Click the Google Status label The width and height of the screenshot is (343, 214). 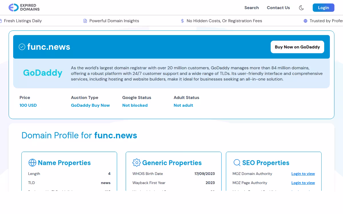(137, 98)
